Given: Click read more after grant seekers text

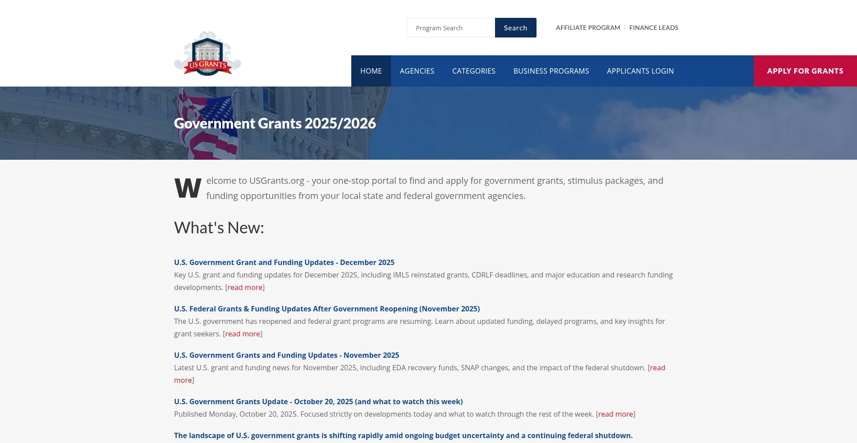Looking at the screenshot, I should pyautogui.click(x=242, y=334).
